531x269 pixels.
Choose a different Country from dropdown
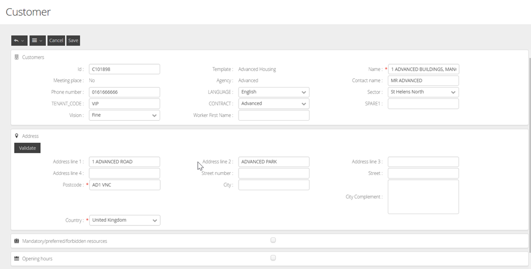click(124, 220)
